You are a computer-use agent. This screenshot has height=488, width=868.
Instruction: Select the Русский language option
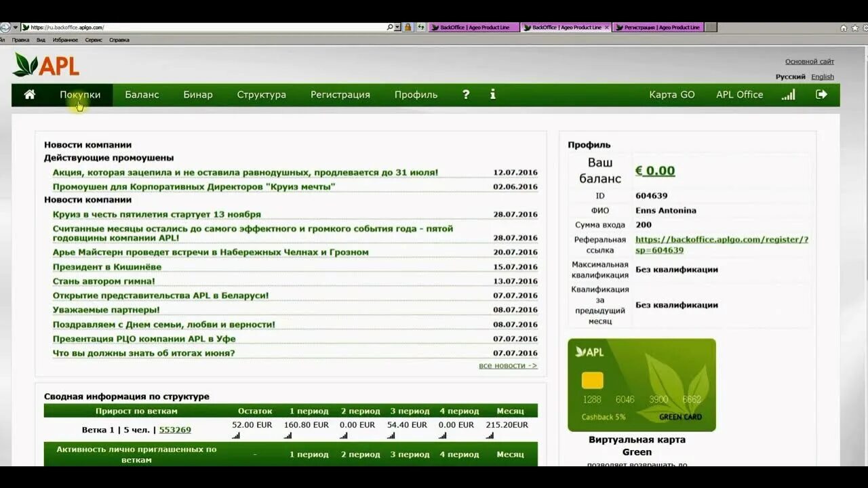coord(791,77)
